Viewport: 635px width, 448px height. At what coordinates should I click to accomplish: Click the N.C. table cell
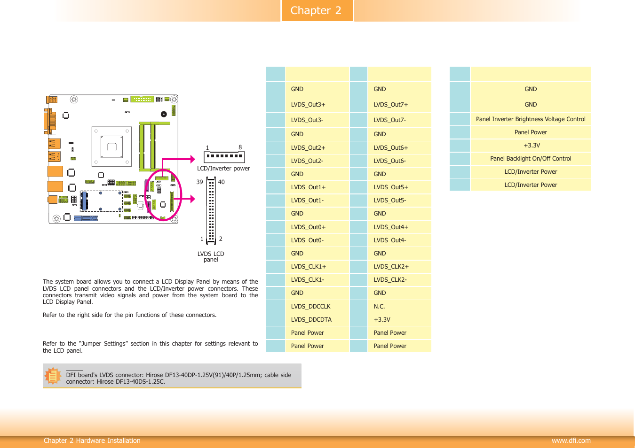(x=399, y=307)
